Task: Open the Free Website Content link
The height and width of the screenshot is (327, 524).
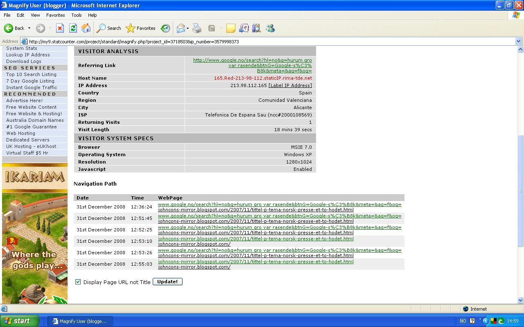Action: (x=32, y=107)
